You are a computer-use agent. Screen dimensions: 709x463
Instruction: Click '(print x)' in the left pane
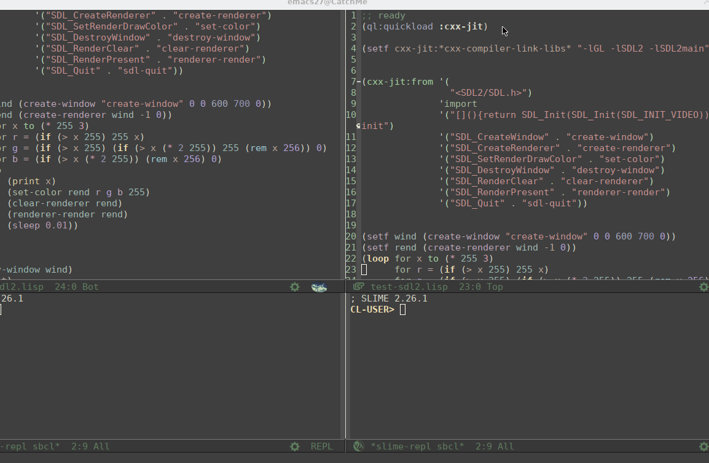[x=31, y=181]
